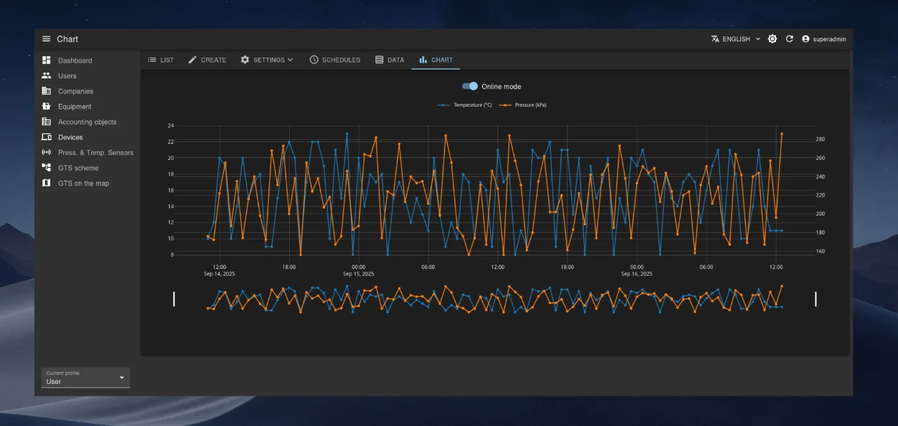The width and height of the screenshot is (898, 426).
Task: Click the Dashboard grid icon
Action: pyautogui.click(x=46, y=60)
